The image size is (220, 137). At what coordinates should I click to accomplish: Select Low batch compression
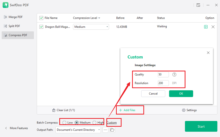coord(64,123)
